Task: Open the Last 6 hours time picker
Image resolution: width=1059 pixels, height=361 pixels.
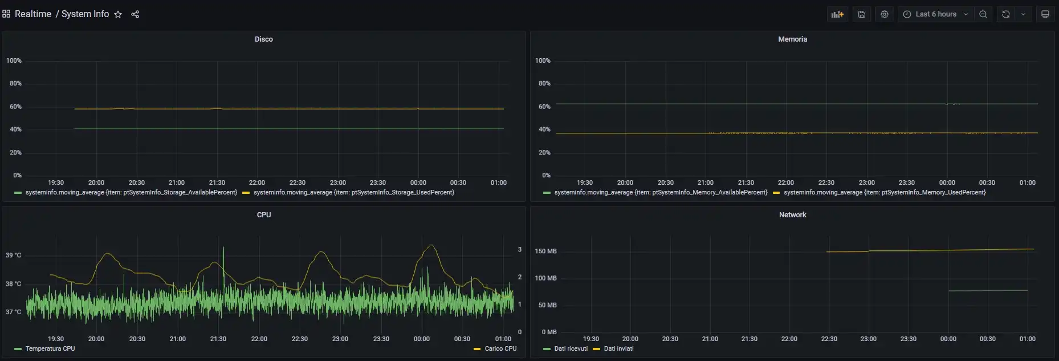Action: pos(935,14)
